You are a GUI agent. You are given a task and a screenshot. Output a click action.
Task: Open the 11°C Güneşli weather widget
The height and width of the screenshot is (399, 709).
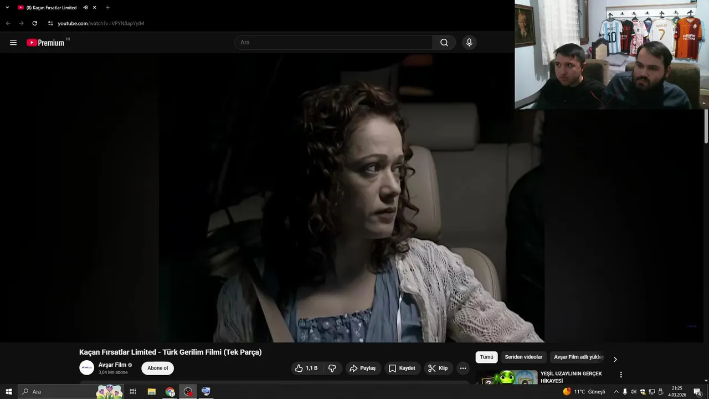point(585,392)
